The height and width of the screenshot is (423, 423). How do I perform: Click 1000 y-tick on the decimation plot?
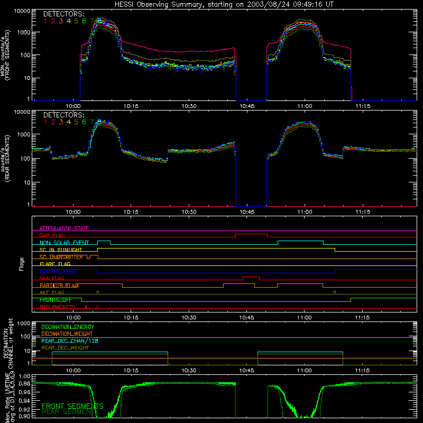[x=24, y=323]
